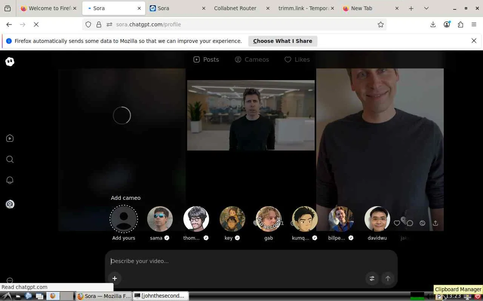Open site permissions icon in address bar

tap(109, 24)
